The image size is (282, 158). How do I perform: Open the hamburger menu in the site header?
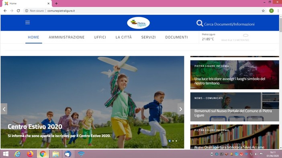tap(27, 22)
